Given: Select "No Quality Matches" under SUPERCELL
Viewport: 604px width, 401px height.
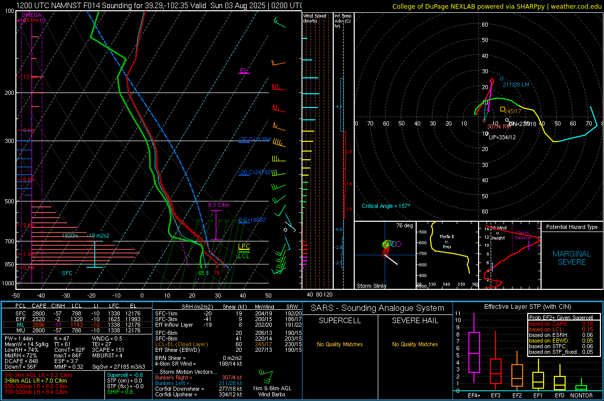Looking at the screenshot, I should (340, 344).
